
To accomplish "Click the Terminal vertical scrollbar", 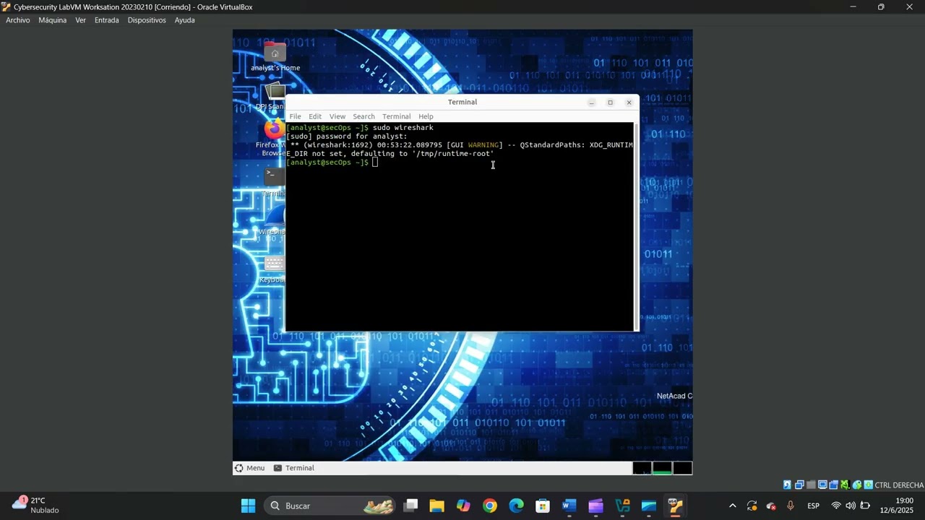I will [x=636, y=227].
